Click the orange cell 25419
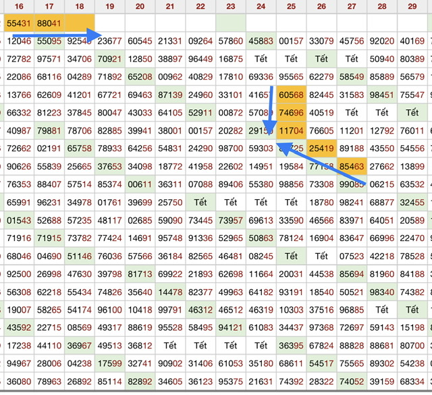This screenshot has width=432, height=395. pyautogui.click(x=321, y=149)
